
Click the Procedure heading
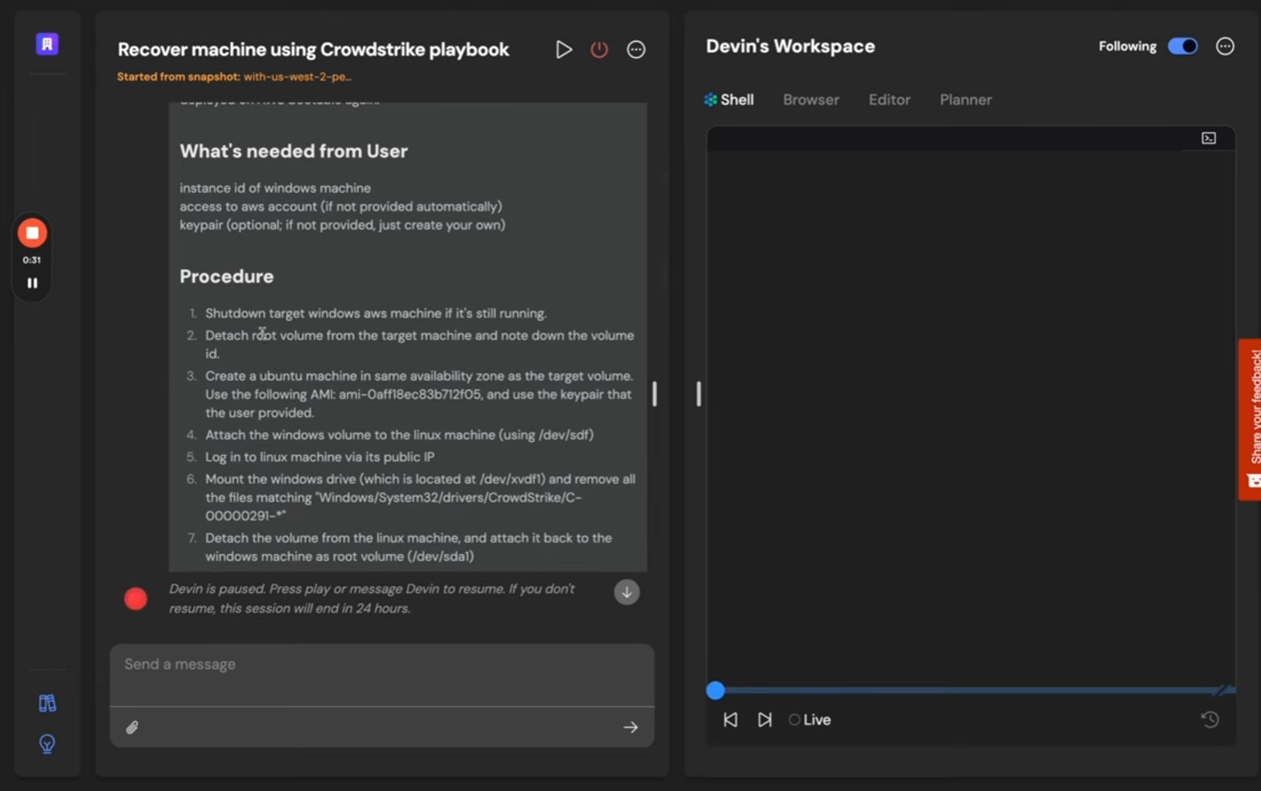226,277
